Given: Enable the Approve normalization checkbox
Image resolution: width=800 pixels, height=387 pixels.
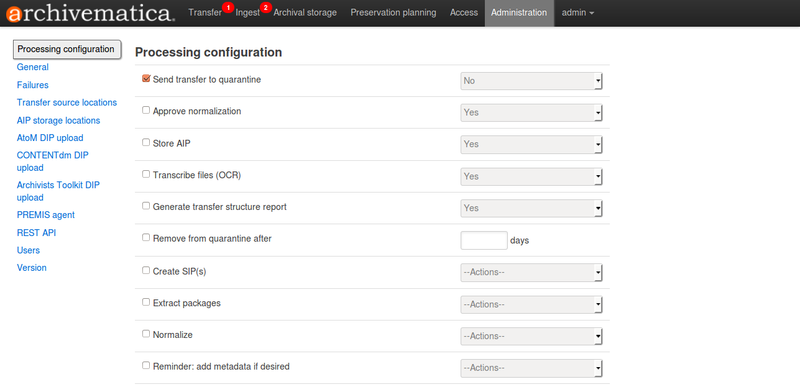Looking at the screenshot, I should pos(147,111).
